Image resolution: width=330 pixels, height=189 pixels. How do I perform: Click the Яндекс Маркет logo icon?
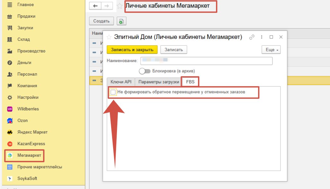click(10, 132)
